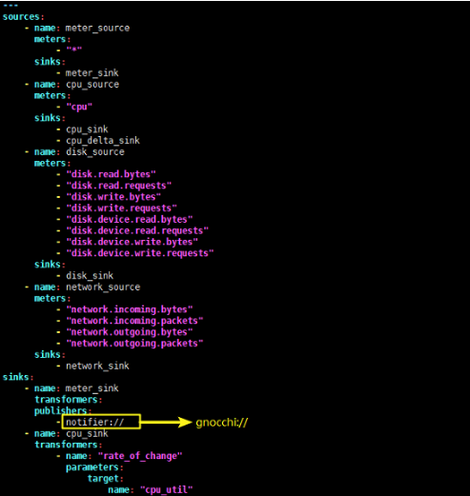Click the meter_sink name under sinks
470x496 pixels.
pyautogui.click(x=92, y=388)
